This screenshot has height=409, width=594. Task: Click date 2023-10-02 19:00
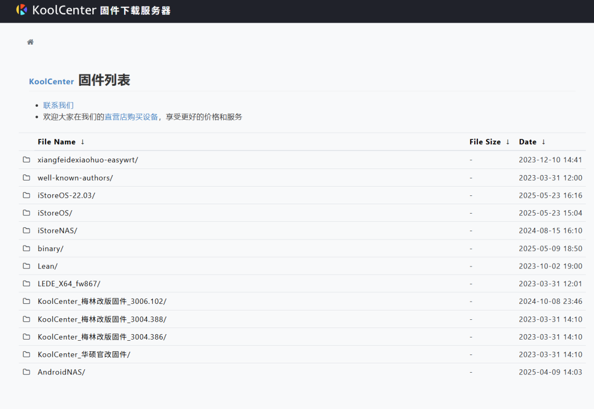[551, 266]
